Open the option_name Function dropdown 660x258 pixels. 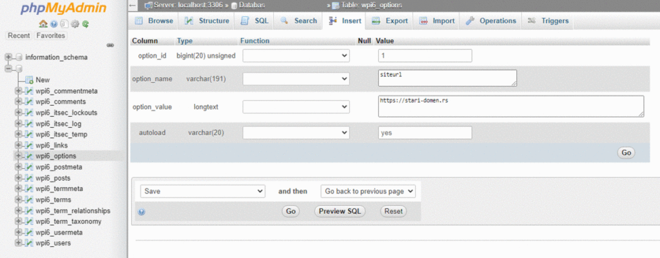[296, 79]
